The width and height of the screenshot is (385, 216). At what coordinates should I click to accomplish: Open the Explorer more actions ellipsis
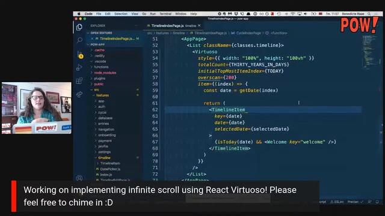pos(137,25)
